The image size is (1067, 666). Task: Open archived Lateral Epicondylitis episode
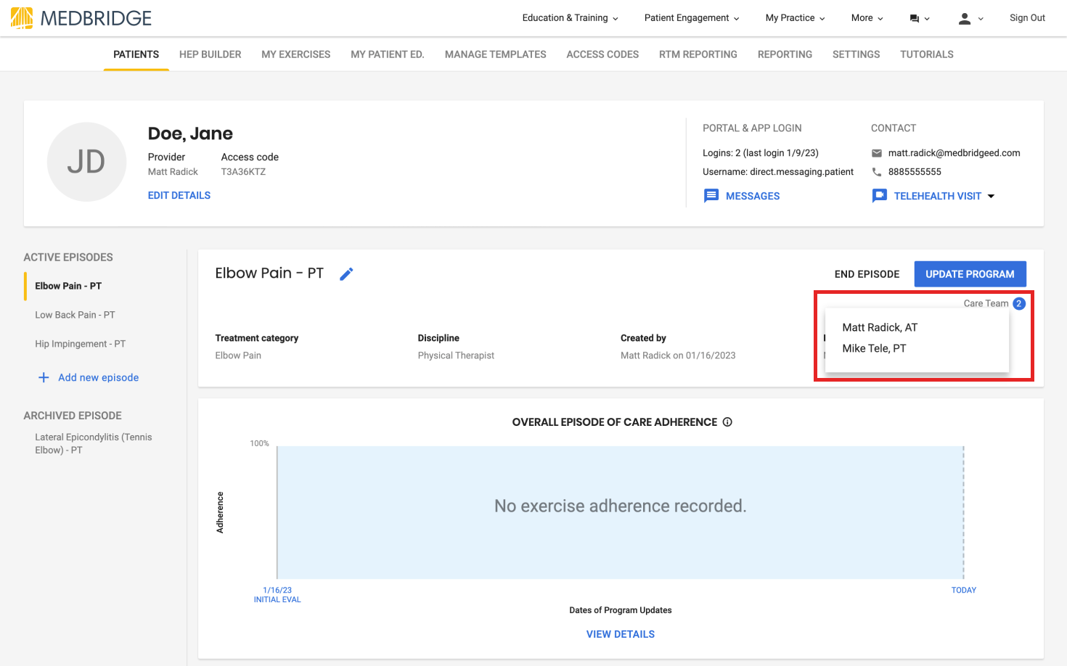point(94,443)
